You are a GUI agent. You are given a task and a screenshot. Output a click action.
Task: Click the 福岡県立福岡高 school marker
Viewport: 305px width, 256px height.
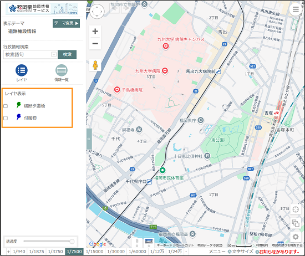click(x=192, y=234)
